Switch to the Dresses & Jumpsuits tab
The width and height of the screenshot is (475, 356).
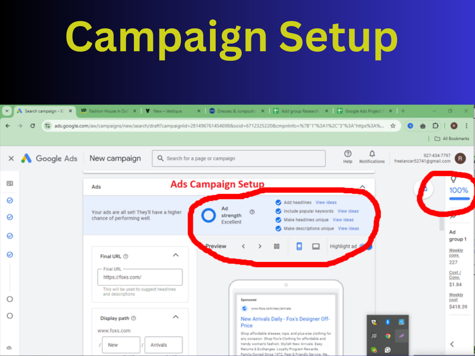point(237,111)
